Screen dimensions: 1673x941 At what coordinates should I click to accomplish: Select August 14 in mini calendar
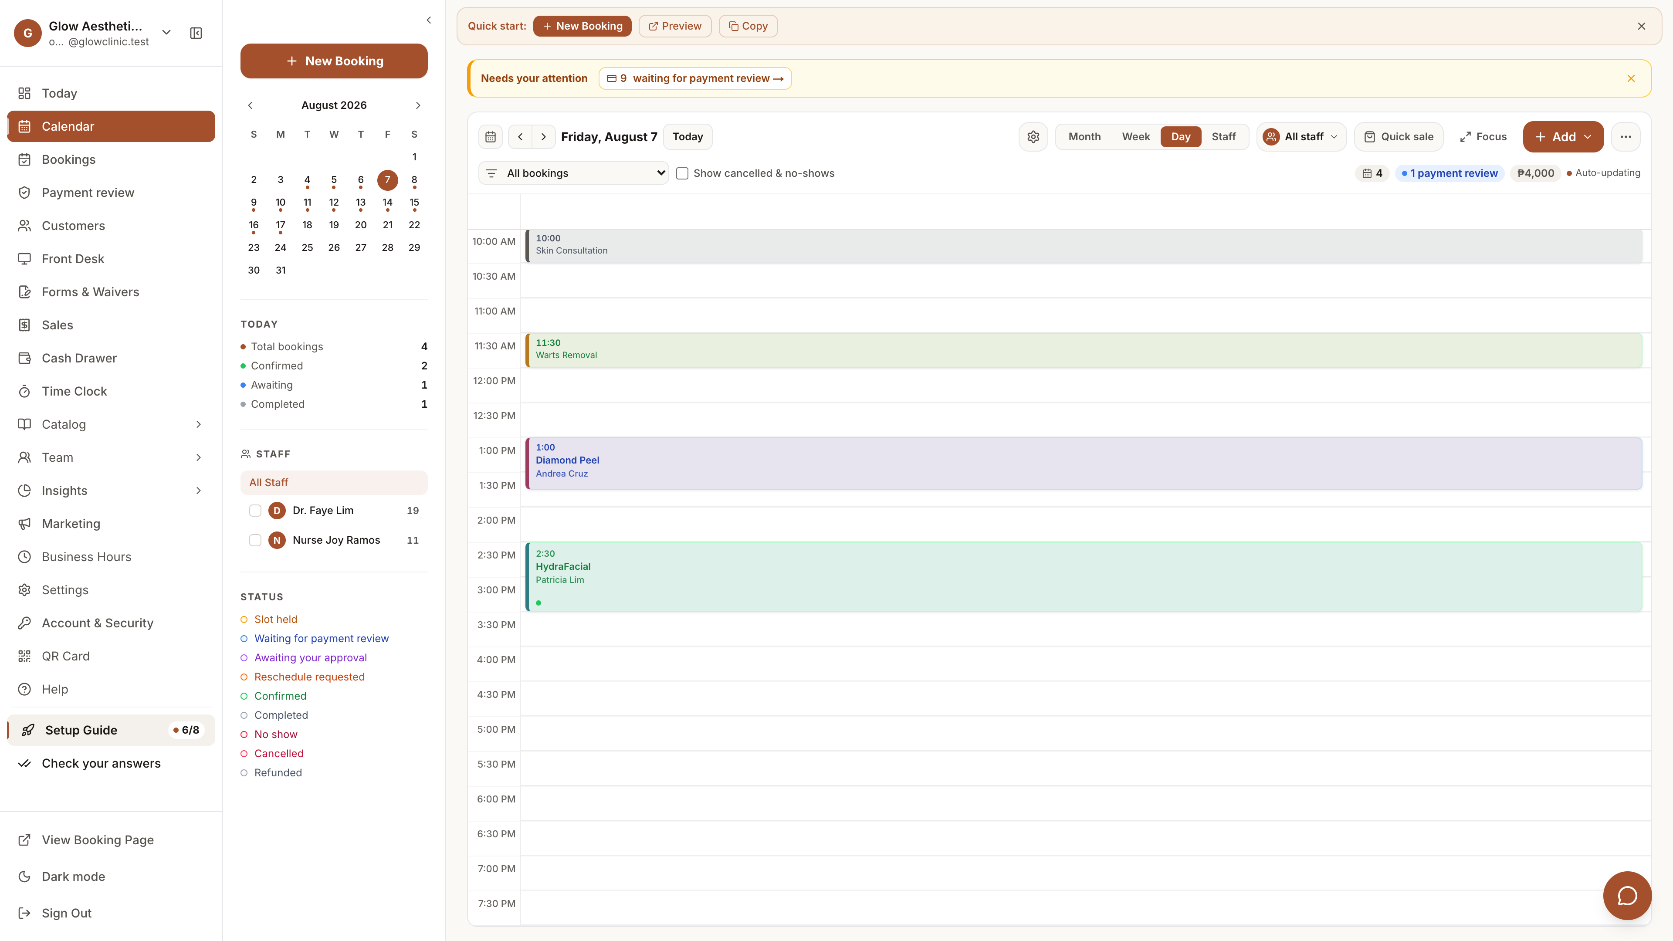[388, 203]
